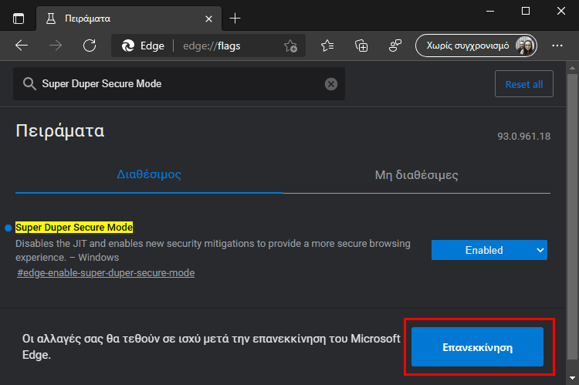The image size is (579, 385).
Task: Click the flags search magnifier icon
Action: coord(29,84)
